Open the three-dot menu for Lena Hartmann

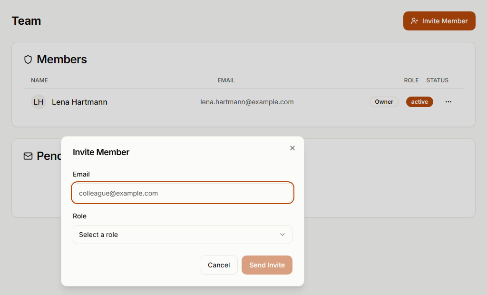448,102
